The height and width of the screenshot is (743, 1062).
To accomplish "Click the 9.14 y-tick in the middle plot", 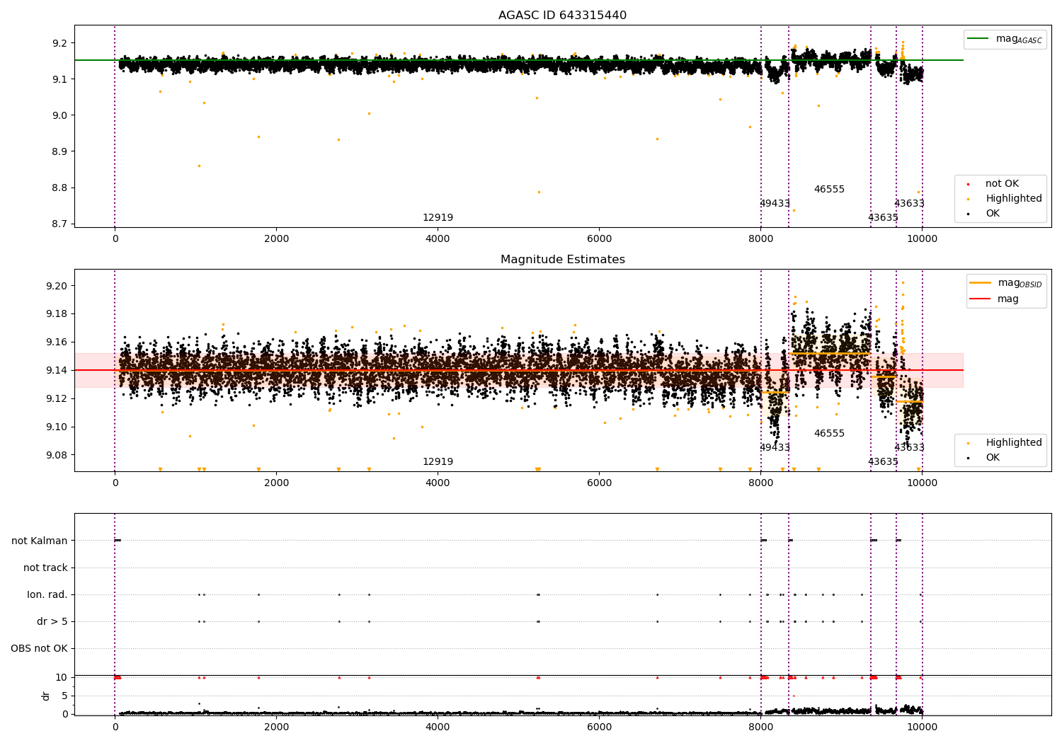I will pos(57,371).
